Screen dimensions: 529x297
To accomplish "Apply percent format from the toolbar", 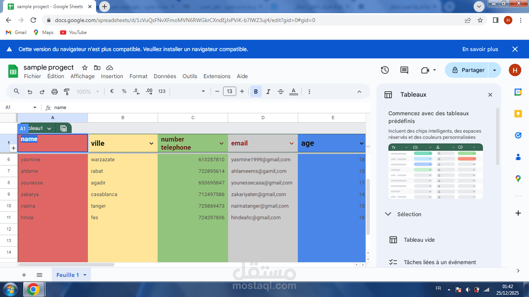I will pyautogui.click(x=124, y=91).
